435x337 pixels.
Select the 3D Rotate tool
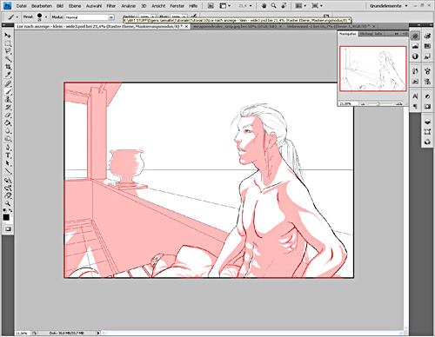coord(8,181)
